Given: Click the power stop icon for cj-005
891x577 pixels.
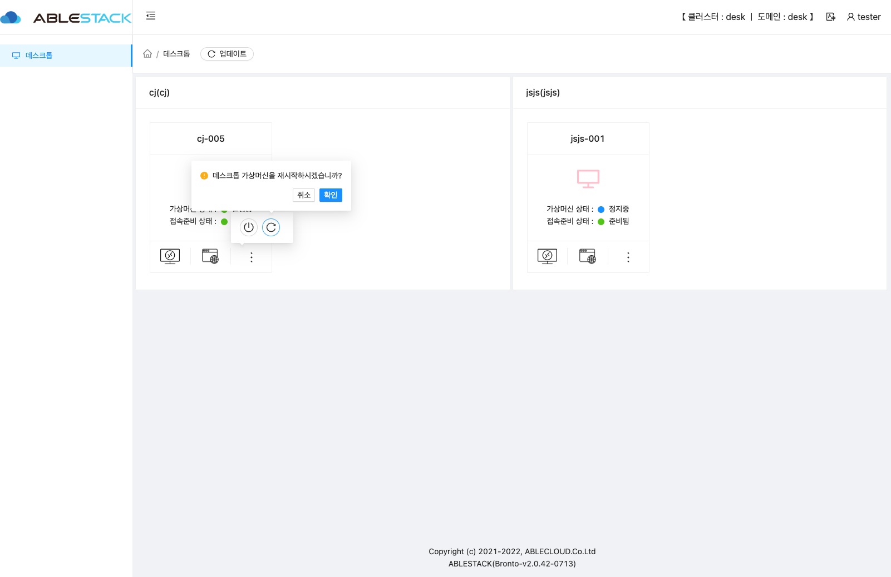Looking at the screenshot, I should click(x=249, y=227).
